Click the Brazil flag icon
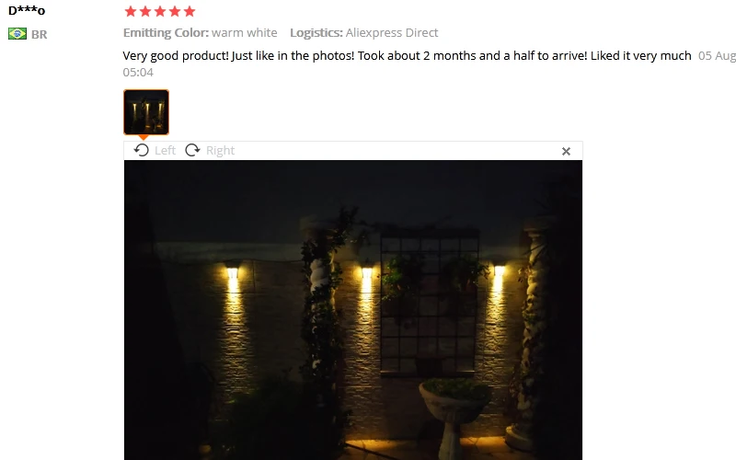Screen dimensions: 736x460 tap(17, 34)
